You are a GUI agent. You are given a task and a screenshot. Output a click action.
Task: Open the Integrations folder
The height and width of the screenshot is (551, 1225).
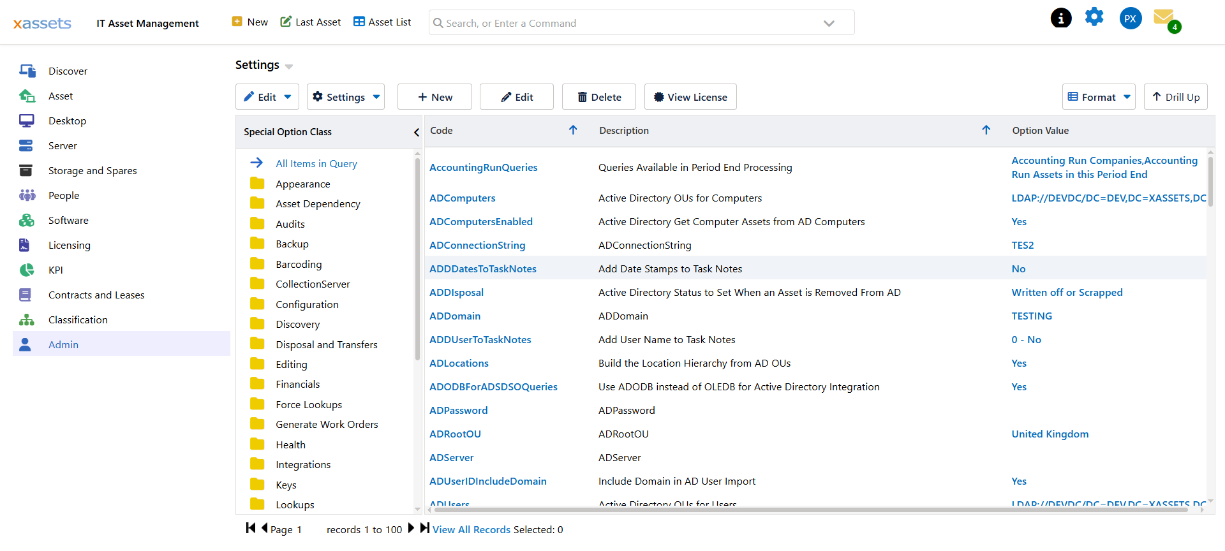click(303, 464)
